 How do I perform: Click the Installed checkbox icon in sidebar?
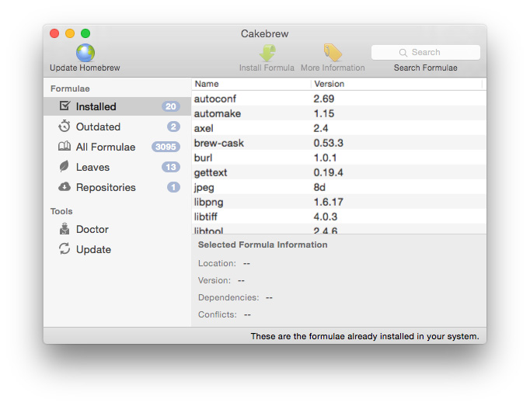(65, 106)
